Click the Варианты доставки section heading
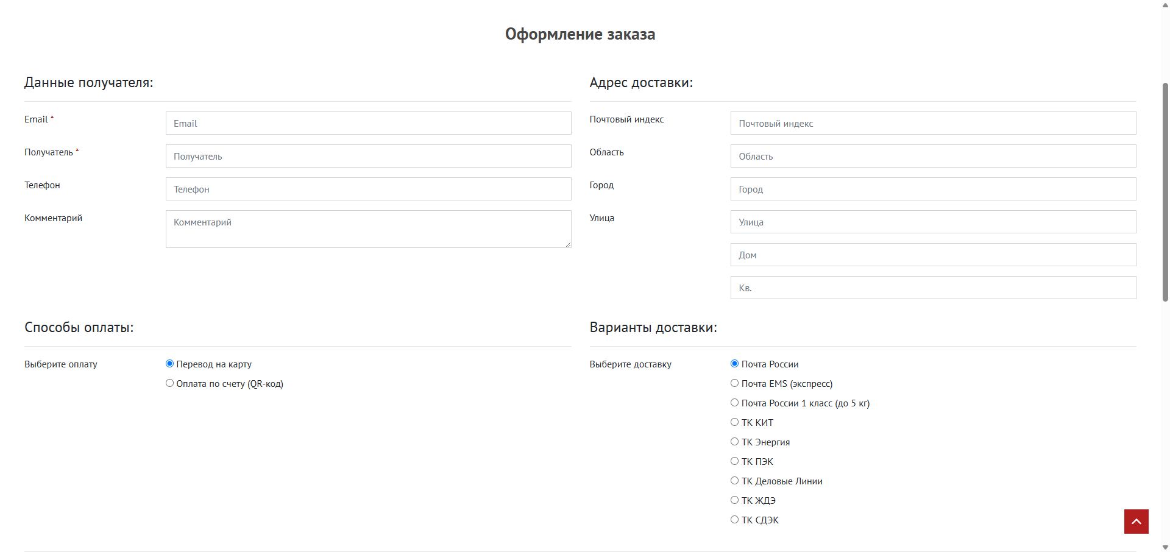This screenshot has height=552, width=1170. click(653, 327)
